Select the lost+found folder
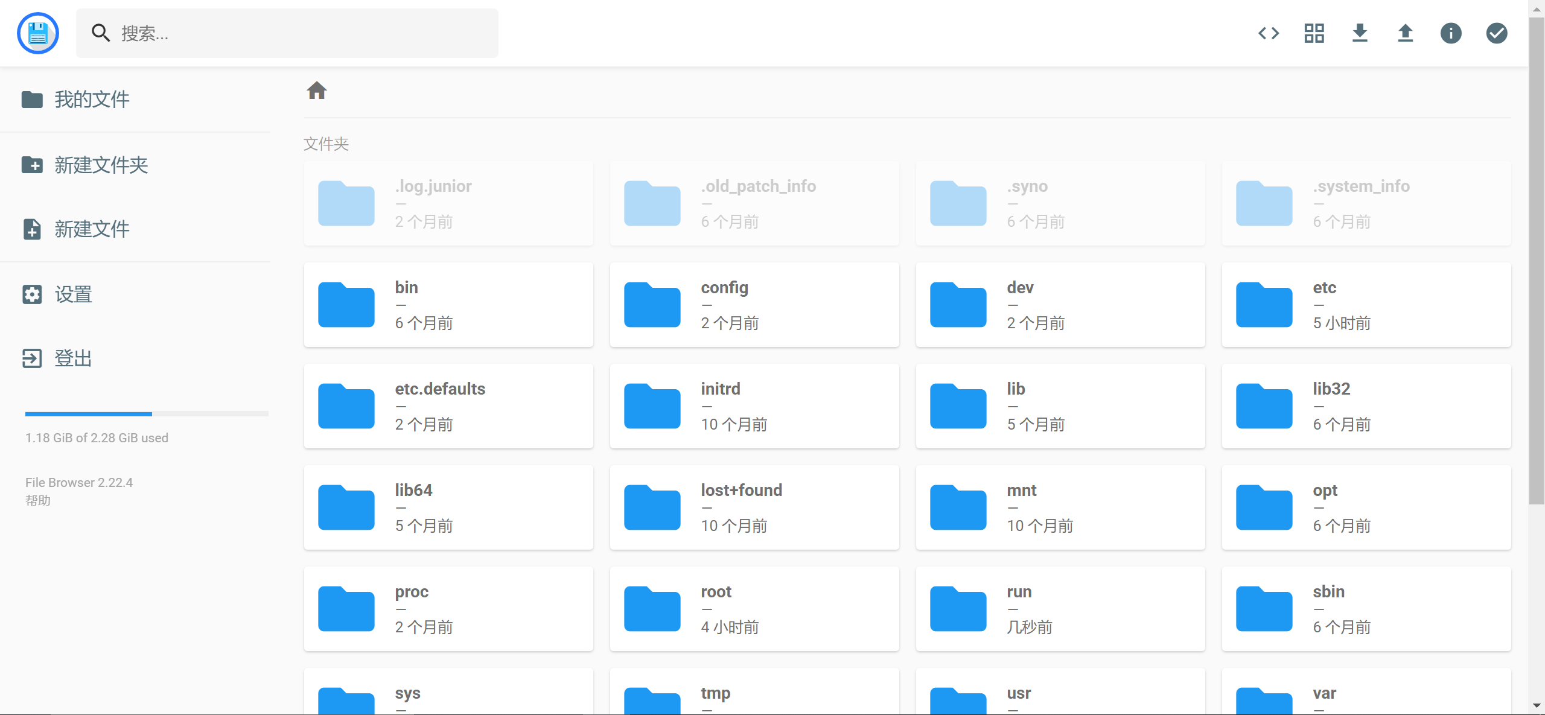1545x715 pixels. point(754,507)
